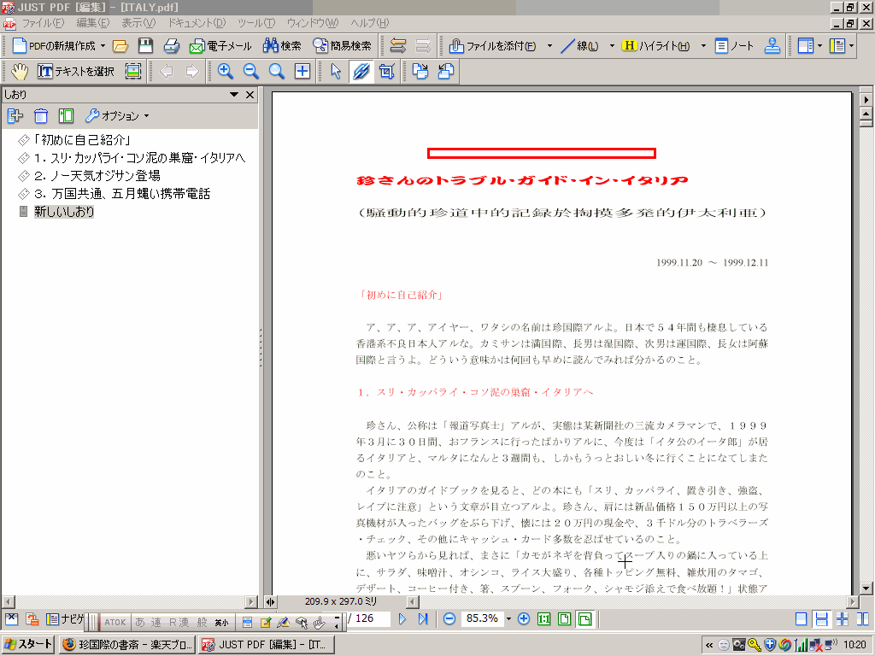
Task: Open the 編集 menu
Action: click(92, 23)
